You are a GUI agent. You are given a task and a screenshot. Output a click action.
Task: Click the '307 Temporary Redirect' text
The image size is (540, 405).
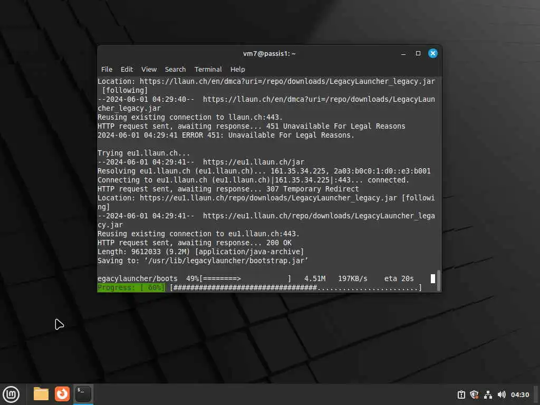point(312,189)
